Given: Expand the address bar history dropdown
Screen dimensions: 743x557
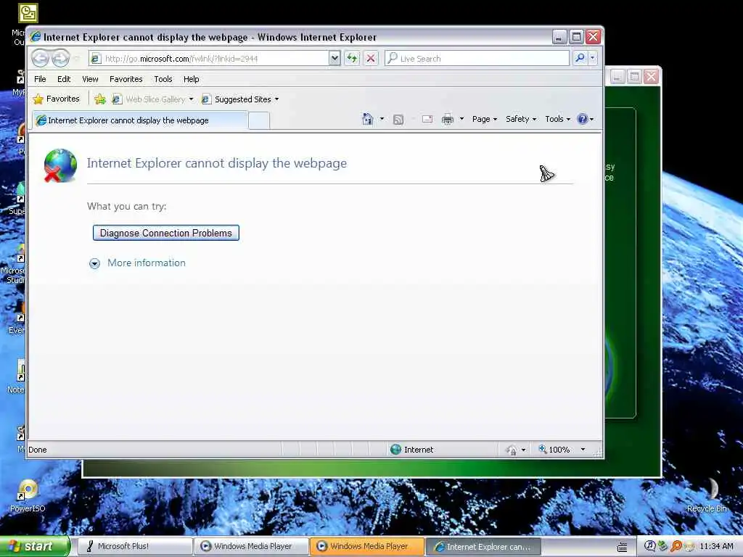Looking at the screenshot, I should click(334, 58).
